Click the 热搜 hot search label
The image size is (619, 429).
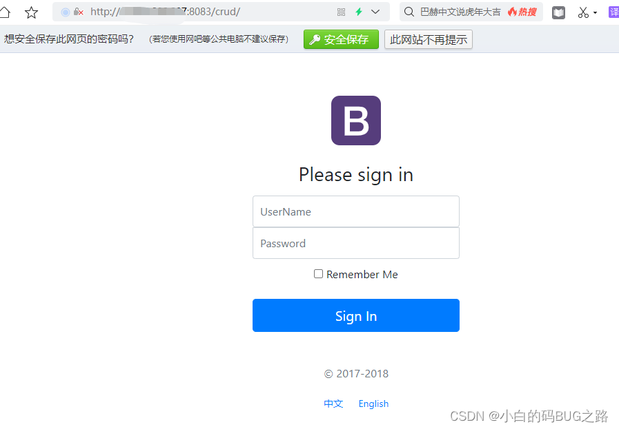tap(522, 12)
